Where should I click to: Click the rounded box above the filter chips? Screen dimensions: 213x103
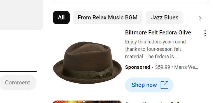pos(132,1)
